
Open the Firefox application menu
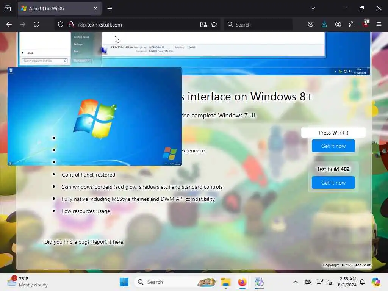point(379,25)
